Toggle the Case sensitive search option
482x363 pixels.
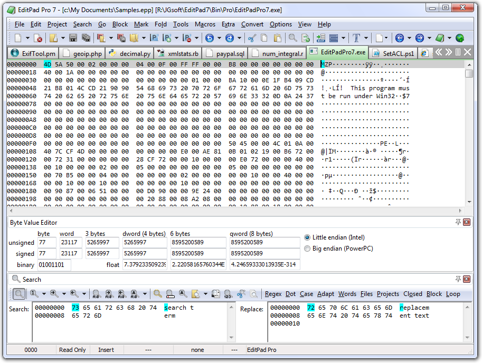tap(307, 294)
